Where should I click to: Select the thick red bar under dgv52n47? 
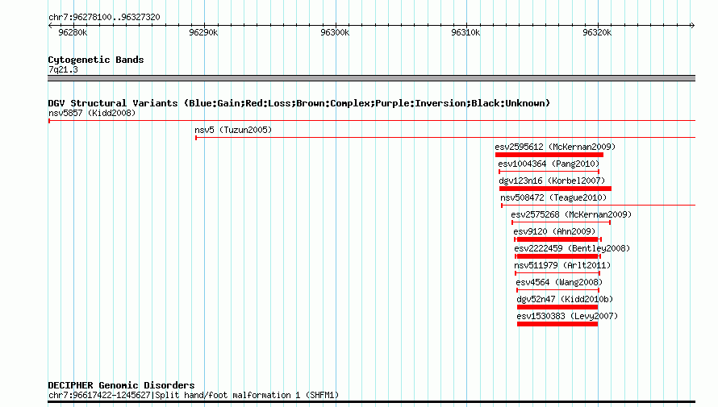[557, 307]
